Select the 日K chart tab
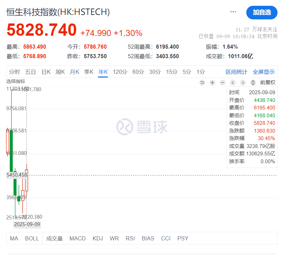Screen dimensions: 287x255 click(x=46, y=72)
